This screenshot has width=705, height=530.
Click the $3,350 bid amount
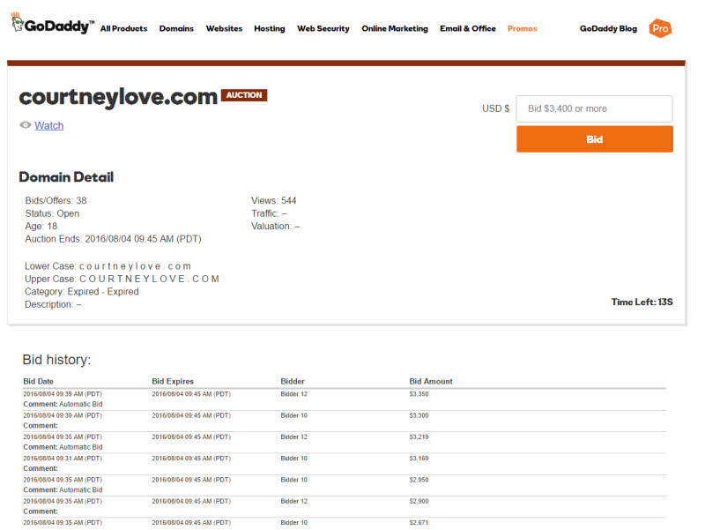[419, 393]
